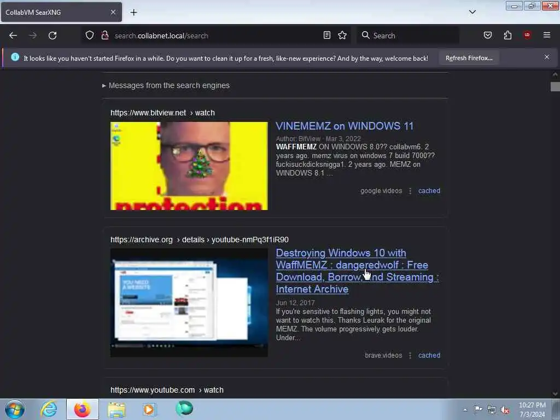The image size is (560, 420).
Task: Open VINEMEMZ video thumbnail
Action: point(189,166)
